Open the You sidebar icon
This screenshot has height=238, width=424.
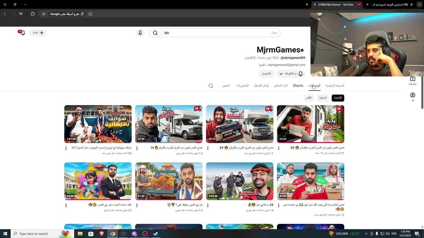point(412,97)
